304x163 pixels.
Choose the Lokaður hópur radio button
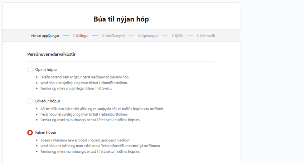30,101
